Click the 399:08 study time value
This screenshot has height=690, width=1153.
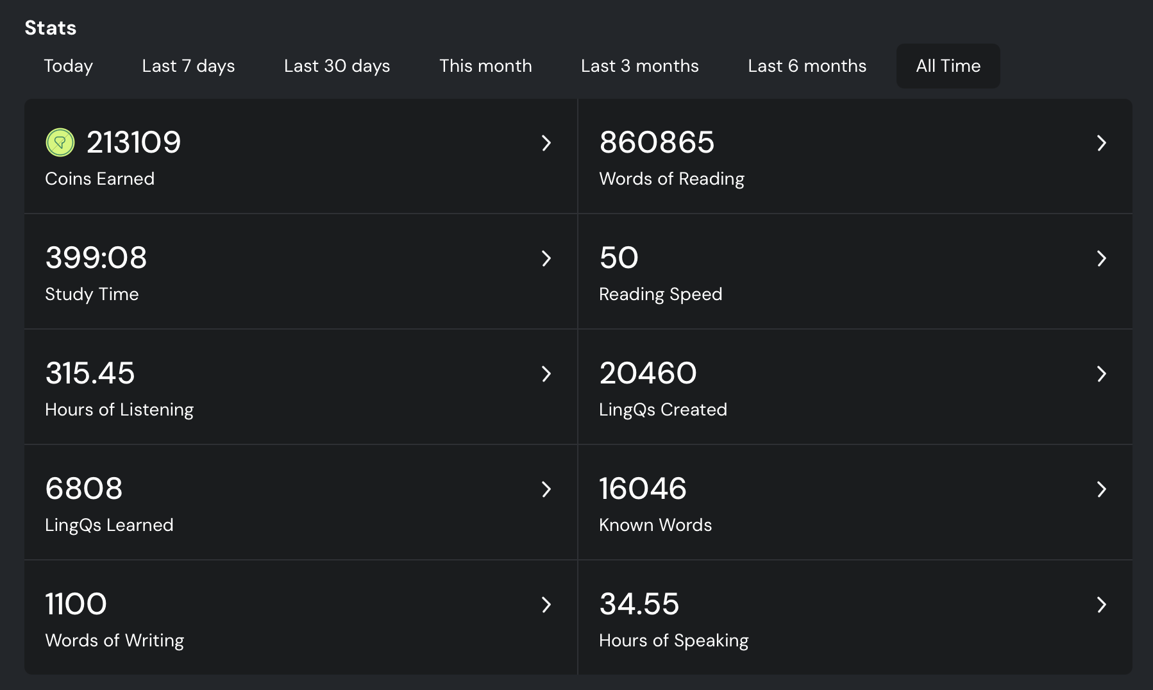96,258
